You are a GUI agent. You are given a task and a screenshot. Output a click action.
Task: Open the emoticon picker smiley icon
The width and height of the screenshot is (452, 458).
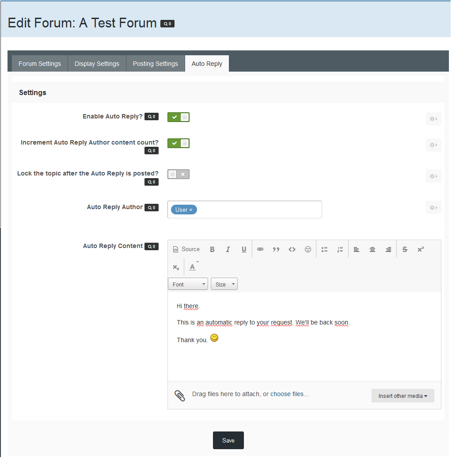[308, 249]
